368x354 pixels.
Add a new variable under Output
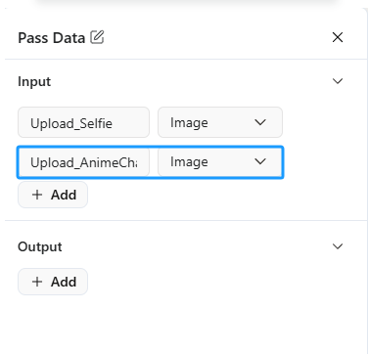(x=53, y=282)
